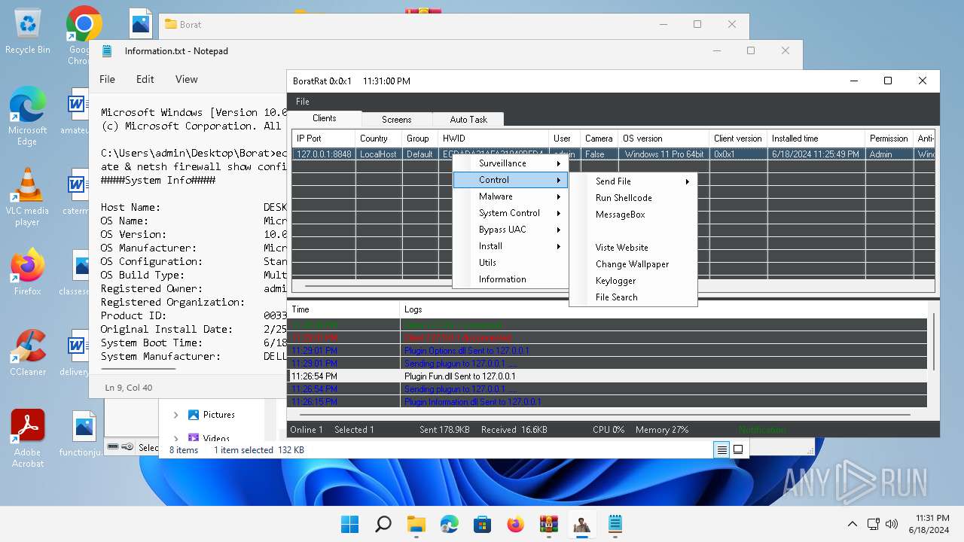The image size is (964, 542).
Task: Sort clients by IP Port column
Action: pyautogui.click(x=324, y=139)
